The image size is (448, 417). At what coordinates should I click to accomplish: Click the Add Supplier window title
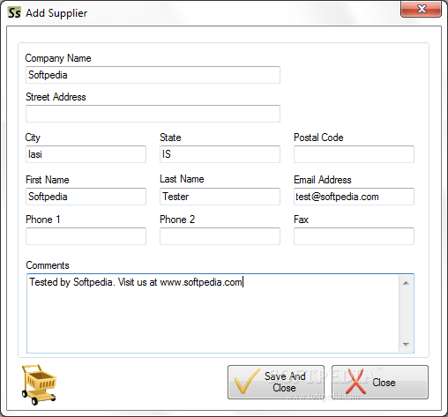pos(56,13)
